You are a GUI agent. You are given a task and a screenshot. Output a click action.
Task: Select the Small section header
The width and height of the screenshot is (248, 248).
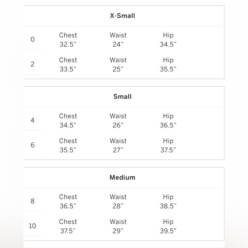point(122,97)
